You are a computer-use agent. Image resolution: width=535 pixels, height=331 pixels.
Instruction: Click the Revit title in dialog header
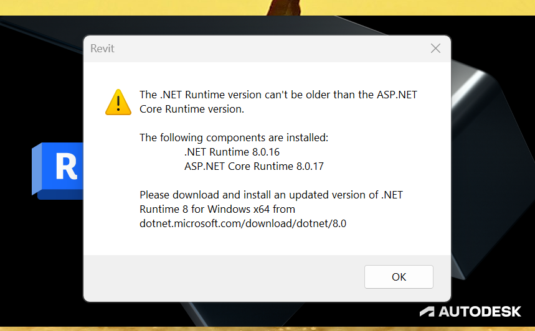coord(102,49)
